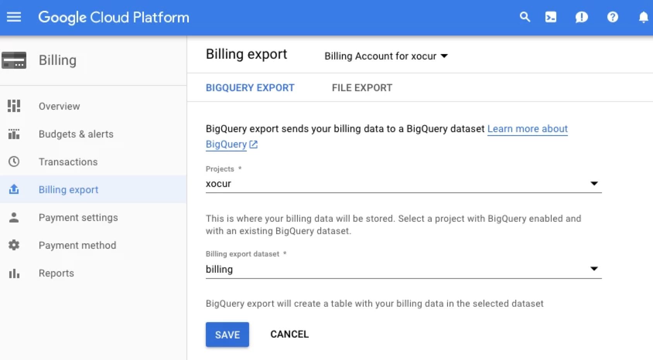Click the Cancel button
653x360 pixels.
289,334
